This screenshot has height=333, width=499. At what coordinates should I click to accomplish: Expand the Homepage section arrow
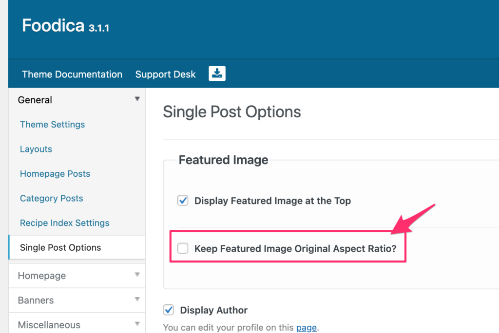137,275
